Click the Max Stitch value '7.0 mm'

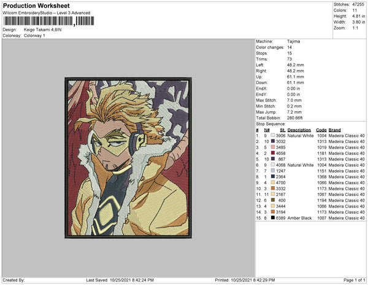pyautogui.click(x=294, y=100)
